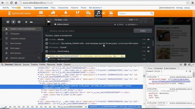Collapse the mus-tr_hld div node
This screenshot has width=195, height=109.
pos(40,84)
